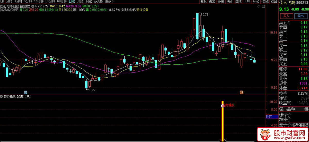Image resolution: width=309 pixels, height=142 pixels.
Task: Switch to the 5分钟 period tab
Action: (28, 1)
